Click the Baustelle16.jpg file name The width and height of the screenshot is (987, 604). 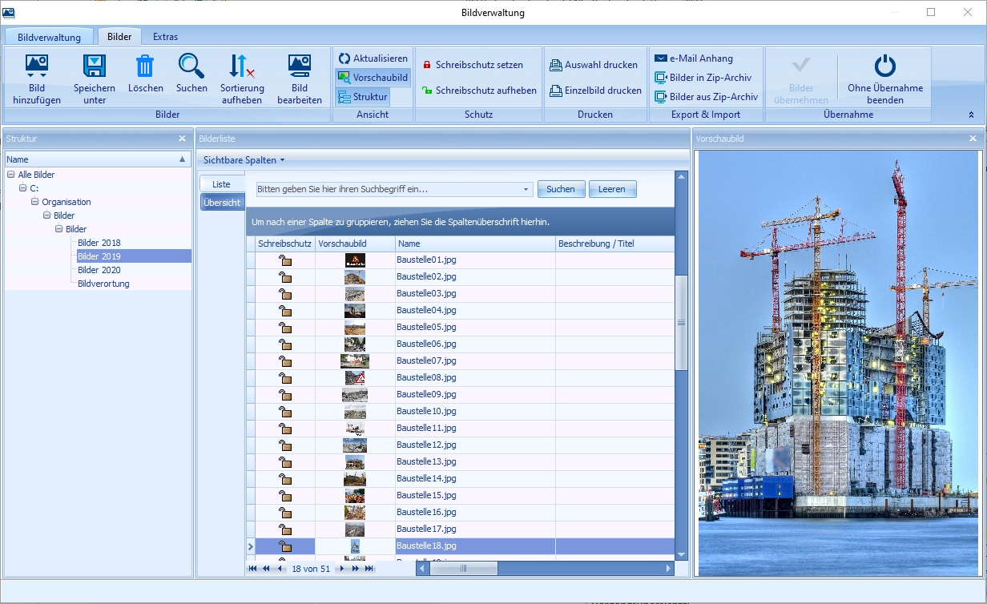pos(426,512)
